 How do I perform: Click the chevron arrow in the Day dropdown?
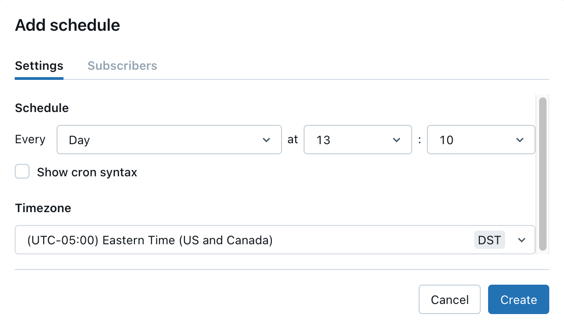266,140
